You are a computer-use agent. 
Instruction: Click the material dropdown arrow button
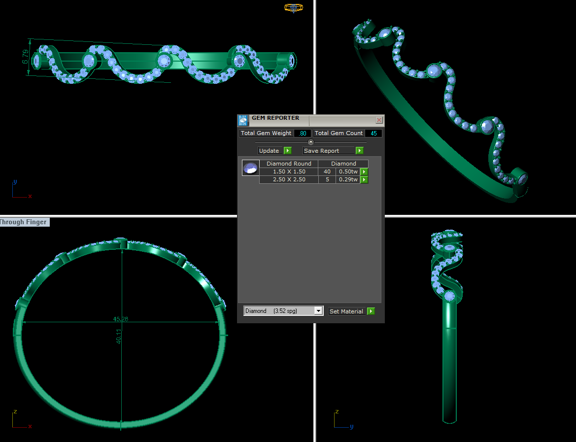318,311
